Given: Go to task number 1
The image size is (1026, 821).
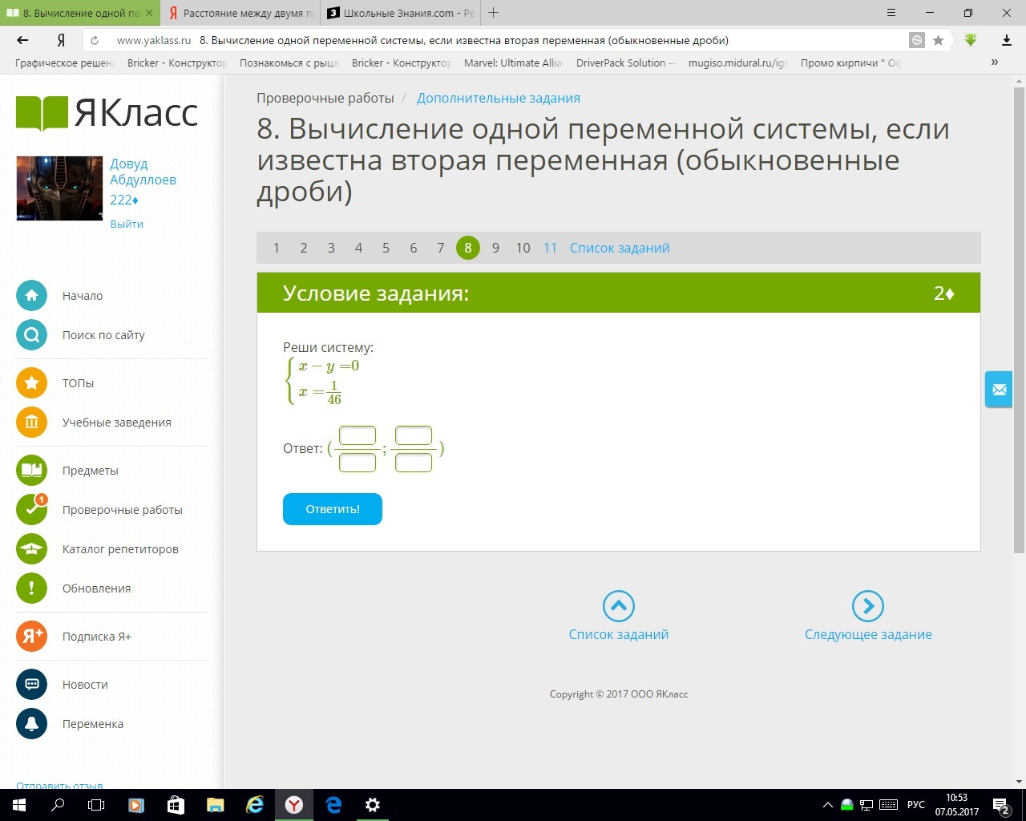Looking at the screenshot, I should (x=277, y=248).
